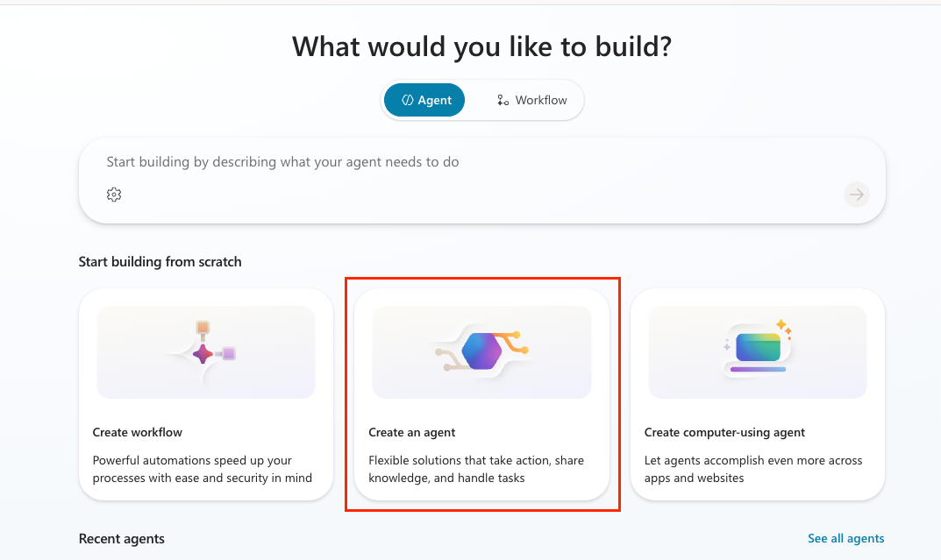Switch to the Workflow tab
Viewport: 941px width, 560px height.
click(x=531, y=100)
